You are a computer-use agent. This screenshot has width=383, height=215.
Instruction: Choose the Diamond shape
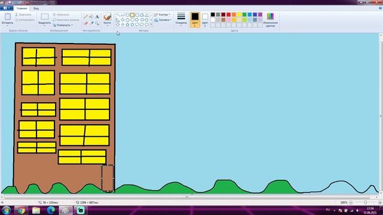pos(123,20)
